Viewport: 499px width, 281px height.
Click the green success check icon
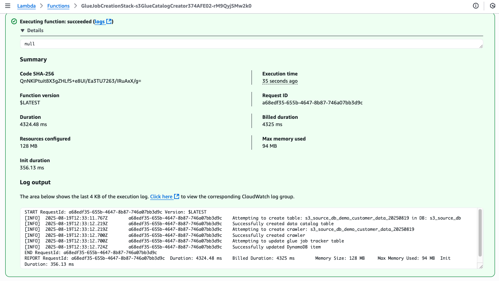click(x=14, y=22)
